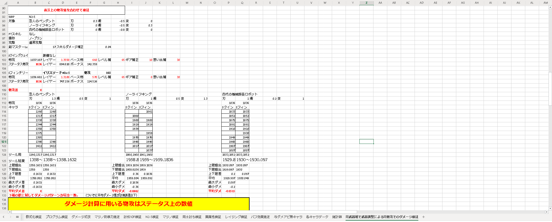Click the vertical scrollbar up arrow
The image size is (552, 222).
[550, 7]
